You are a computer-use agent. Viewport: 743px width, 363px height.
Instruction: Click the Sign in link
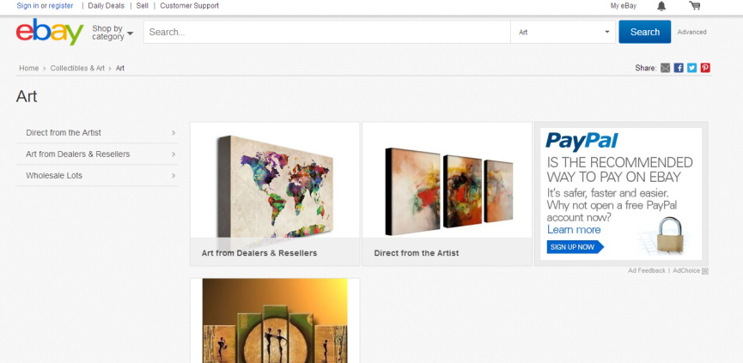pos(27,6)
